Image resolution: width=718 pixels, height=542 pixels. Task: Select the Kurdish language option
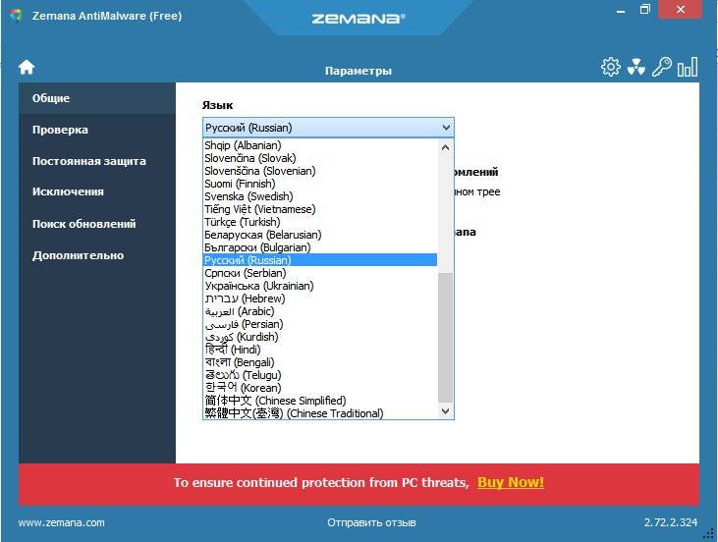click(320, 337)
